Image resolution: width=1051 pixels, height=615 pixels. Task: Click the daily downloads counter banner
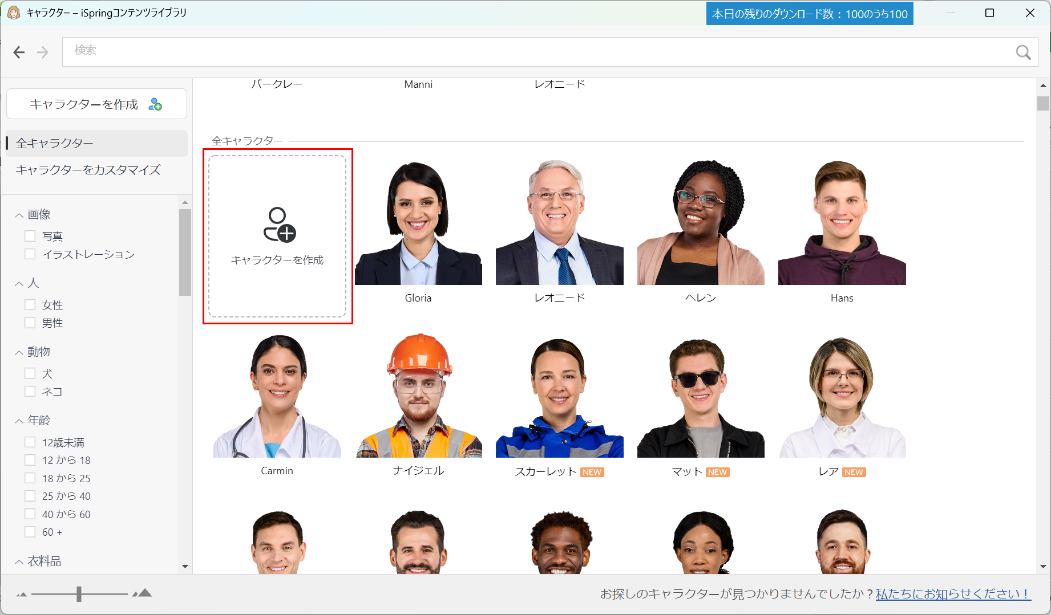809,13
